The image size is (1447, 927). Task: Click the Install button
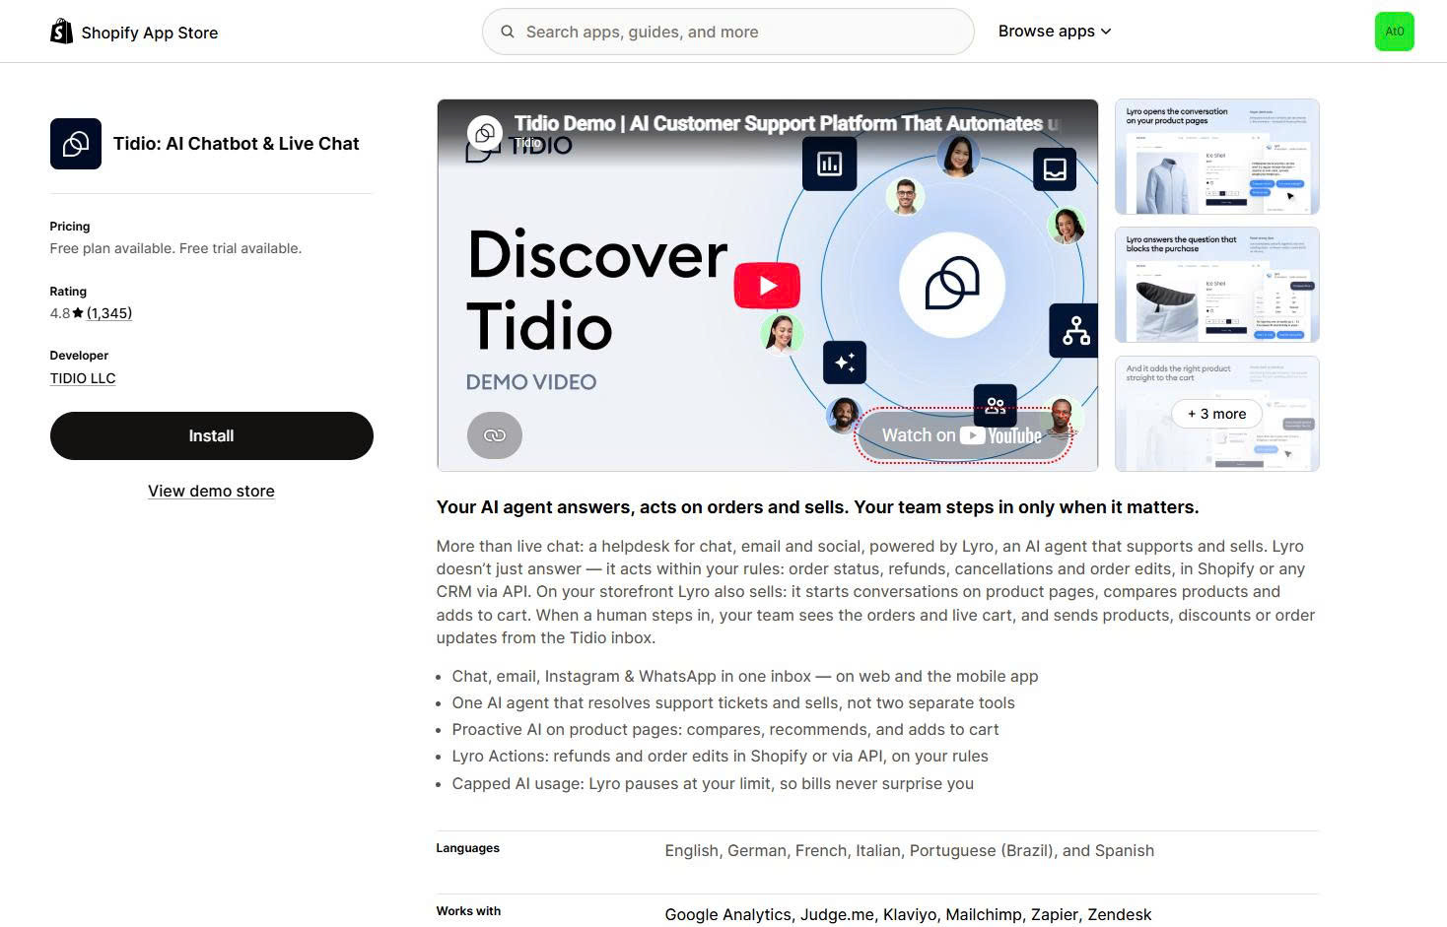pyautogui.click(x=212, y=435)
